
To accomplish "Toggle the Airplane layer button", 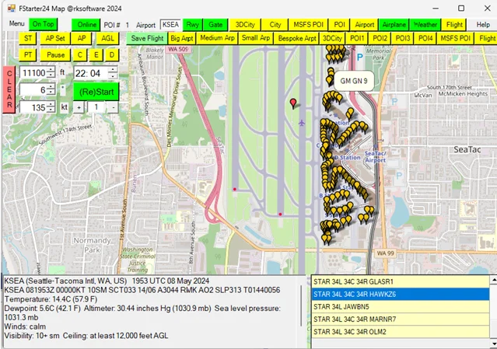I will pos(394,25).
